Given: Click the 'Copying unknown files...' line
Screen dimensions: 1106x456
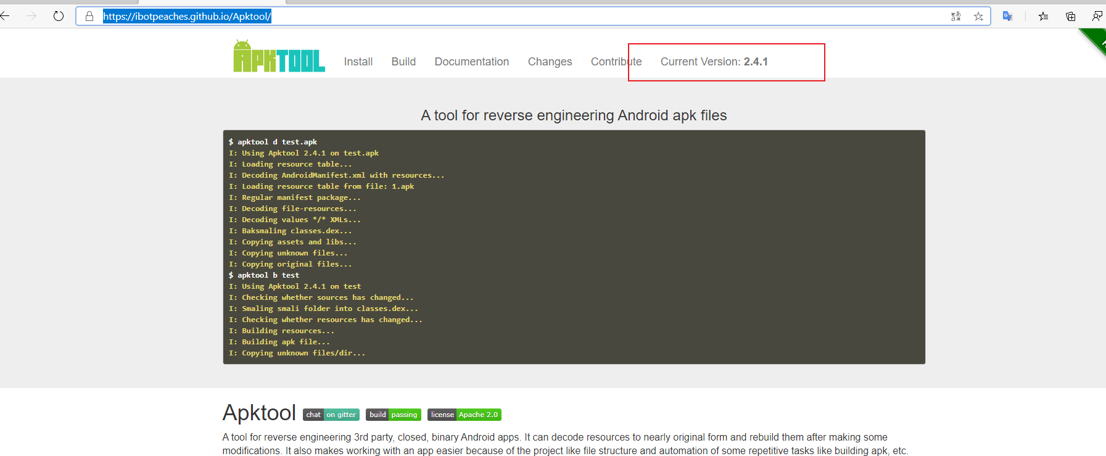Looking at the screenshot, I should [x=288, y=253].
